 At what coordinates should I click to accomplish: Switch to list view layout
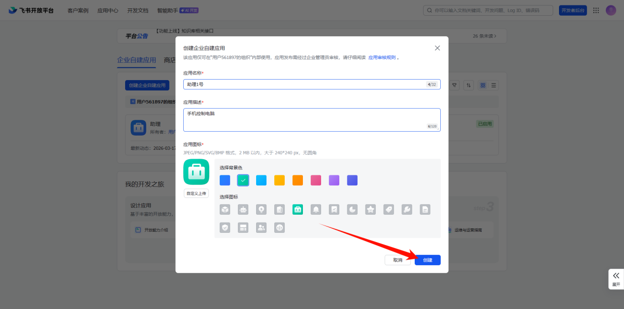coord(493,85)
